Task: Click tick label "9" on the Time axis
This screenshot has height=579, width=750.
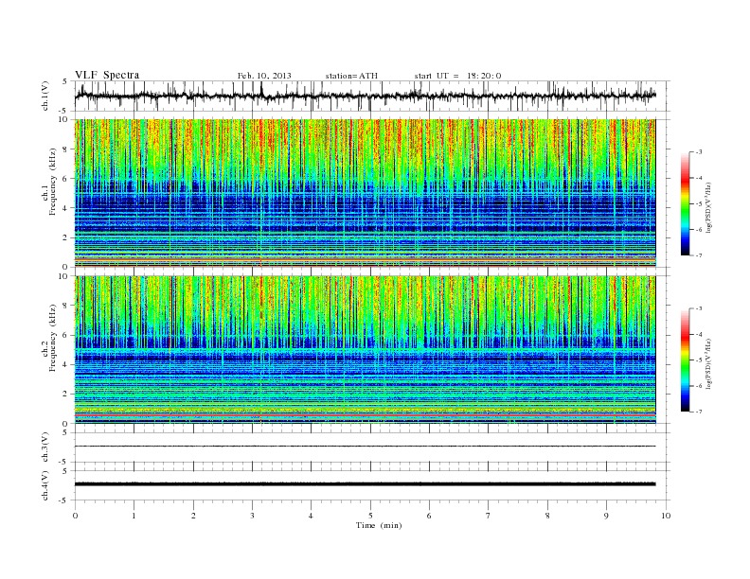Action: pyautogui.click(x=606, y=516)
